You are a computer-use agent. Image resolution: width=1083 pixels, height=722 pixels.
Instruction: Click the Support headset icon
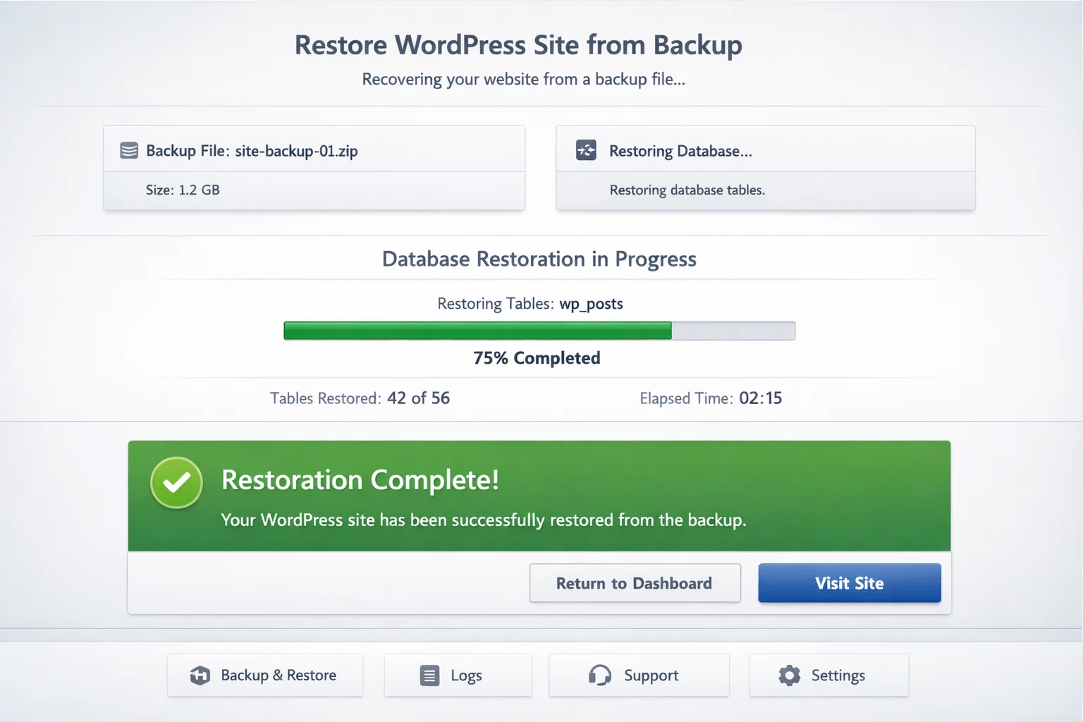tap(599, 675)
